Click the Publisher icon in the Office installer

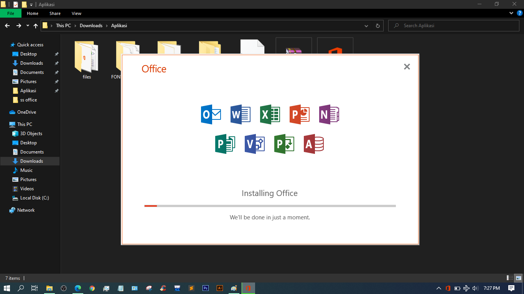pos(225,144)
